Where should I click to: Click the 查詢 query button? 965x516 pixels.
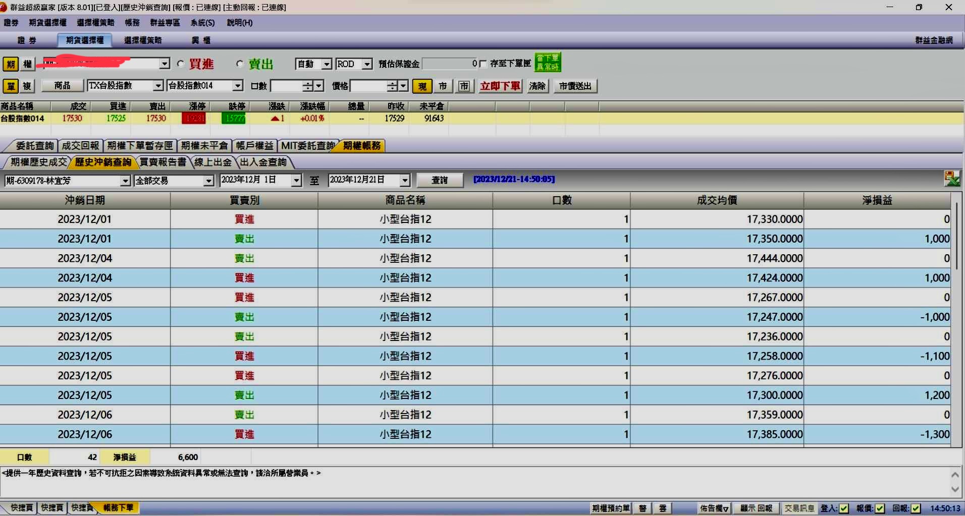pyautogui.click(x=440, y=180)
